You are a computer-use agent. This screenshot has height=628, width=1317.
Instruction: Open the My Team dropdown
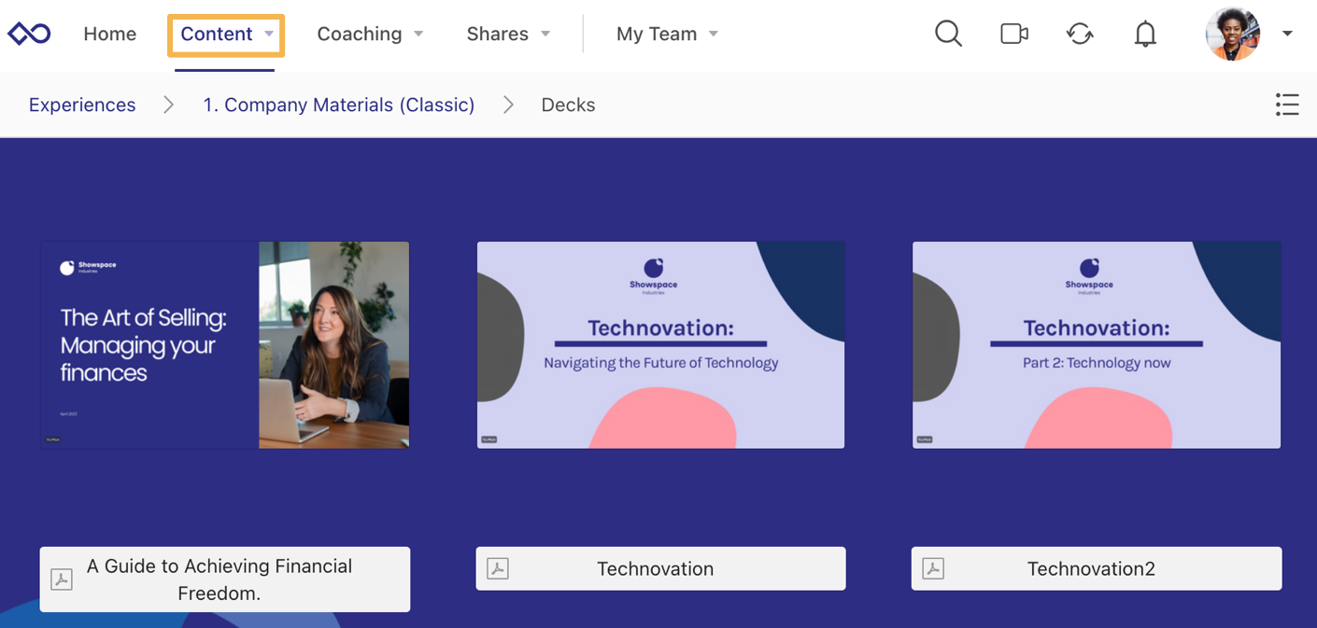pos(667,34)
